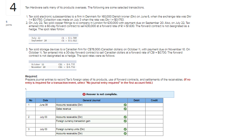Click the July 22 rate £1 = $1.580
Screen dimensions: 226x138
tap(69, 38)
